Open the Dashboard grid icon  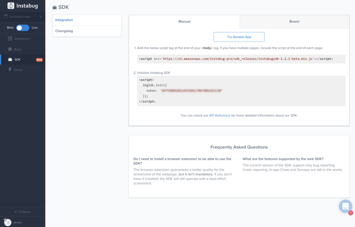10,39
